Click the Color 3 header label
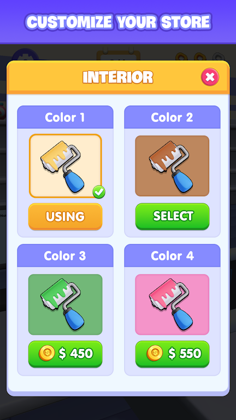This screenshot has height=420, width=236. pos(65,256)
